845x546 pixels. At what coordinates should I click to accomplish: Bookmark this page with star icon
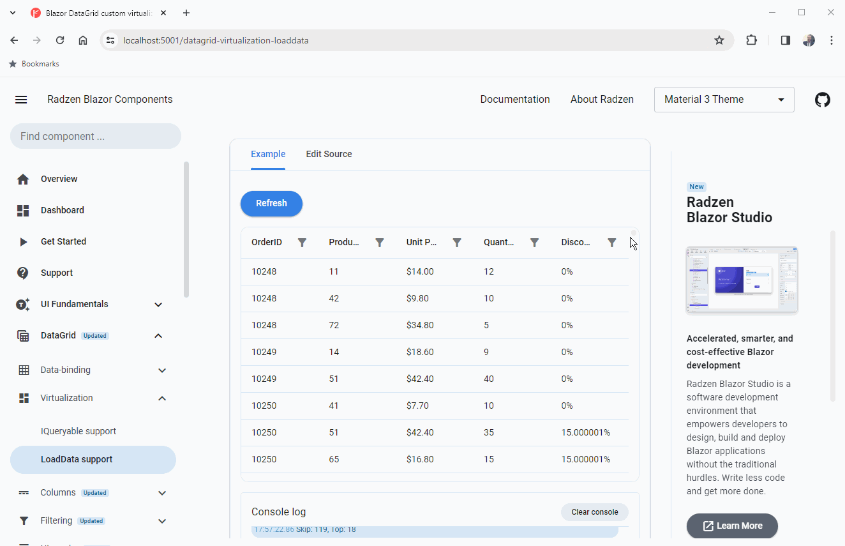[719, 40]
